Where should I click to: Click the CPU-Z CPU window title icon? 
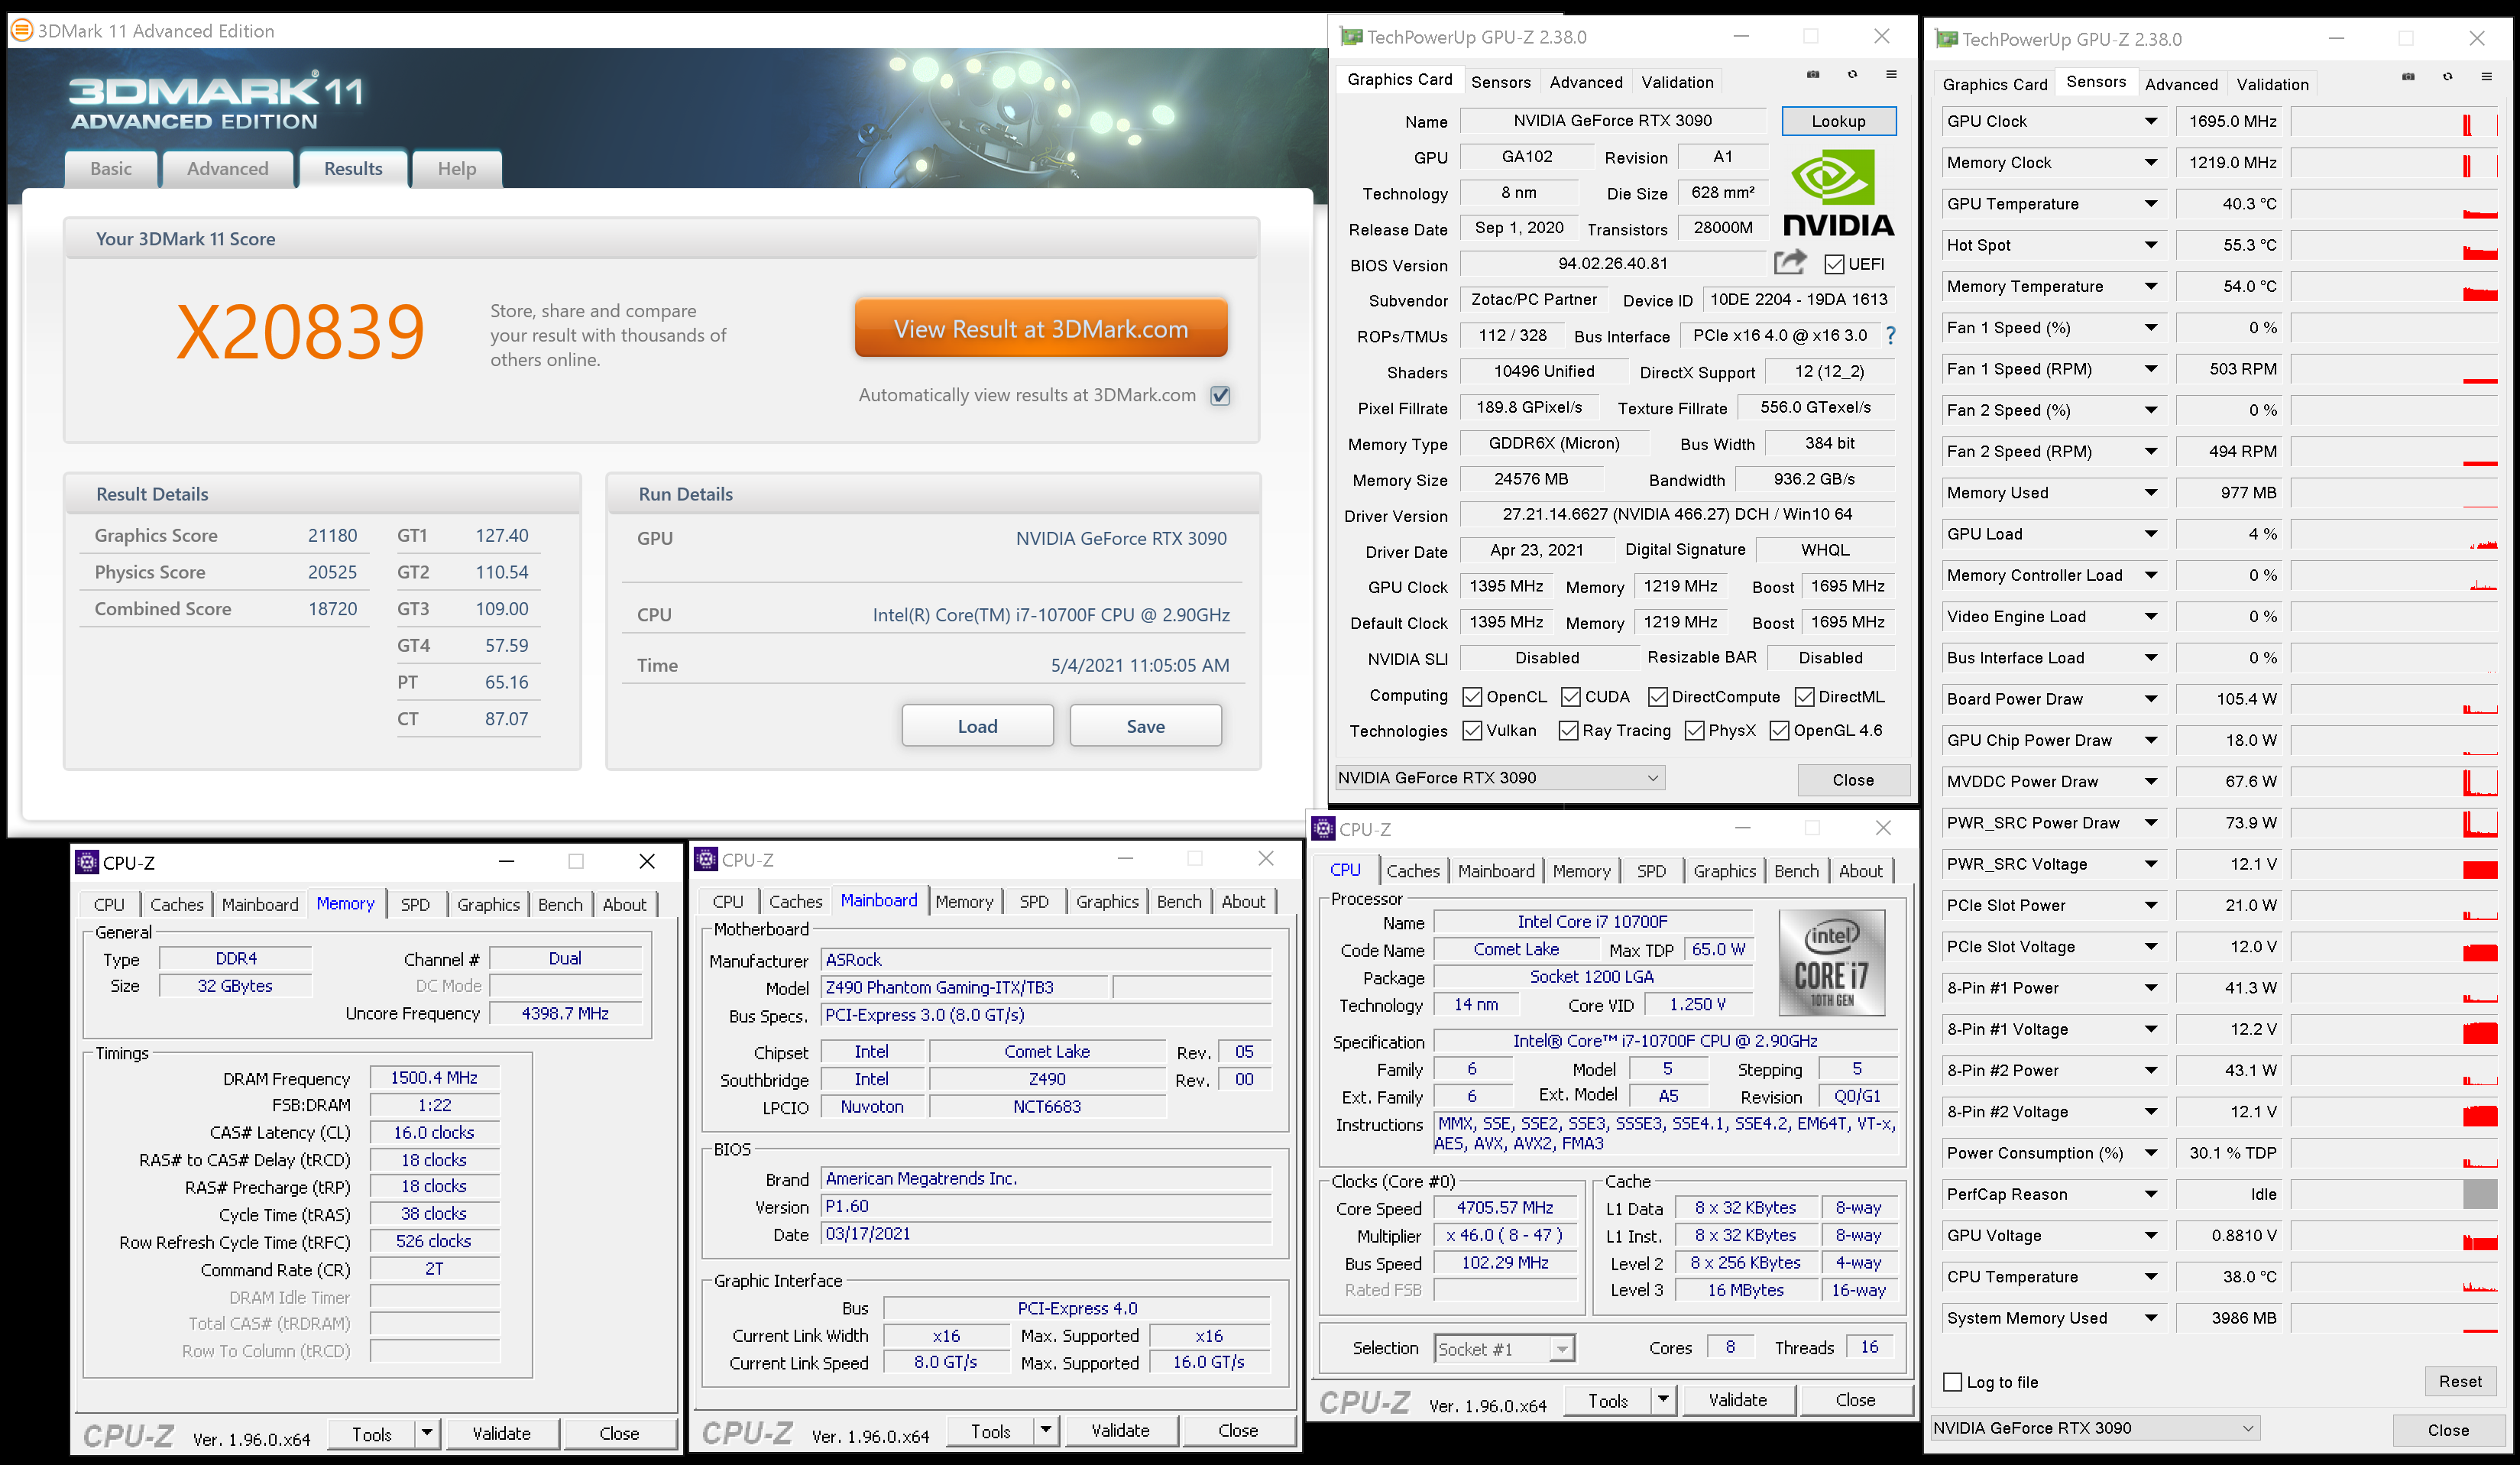[x=1323, y=828]
